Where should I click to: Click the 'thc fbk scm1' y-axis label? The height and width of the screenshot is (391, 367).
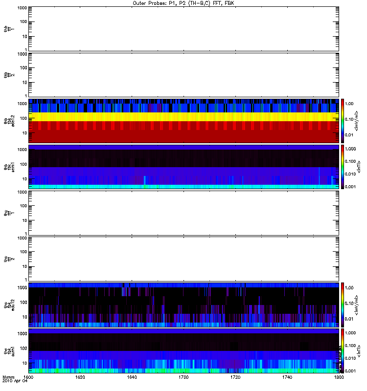9,351
